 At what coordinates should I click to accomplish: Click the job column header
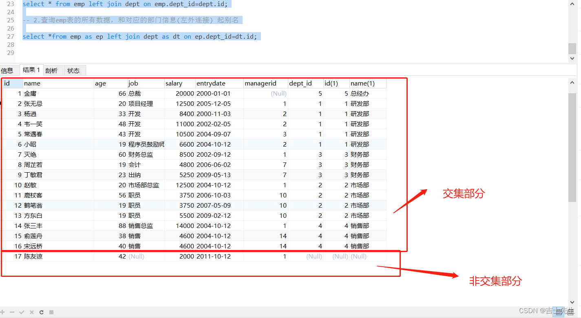(146, 83)
